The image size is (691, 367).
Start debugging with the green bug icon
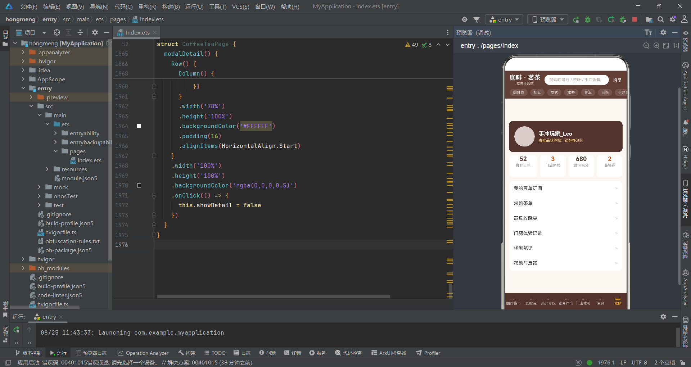[x=588, y=19]
